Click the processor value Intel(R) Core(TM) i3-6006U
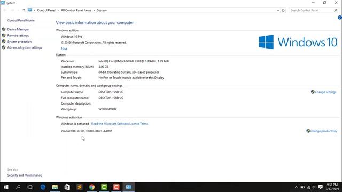Viewport: 342px width, 192px height. tap(134, 61)
